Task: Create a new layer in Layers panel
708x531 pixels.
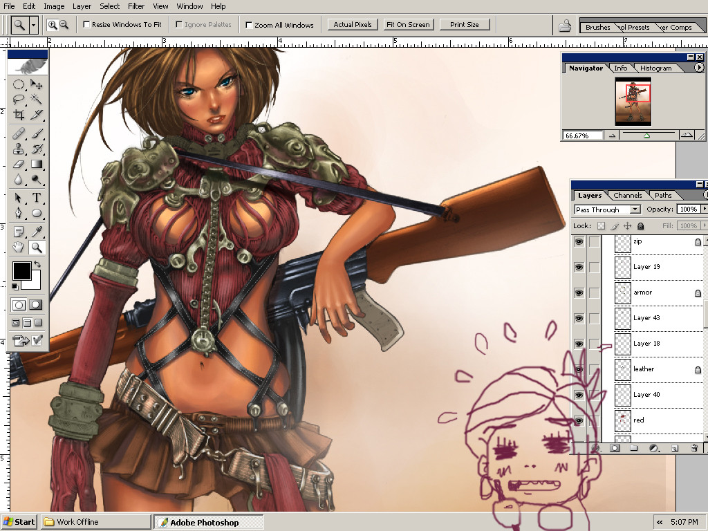Action: point(675,448)
